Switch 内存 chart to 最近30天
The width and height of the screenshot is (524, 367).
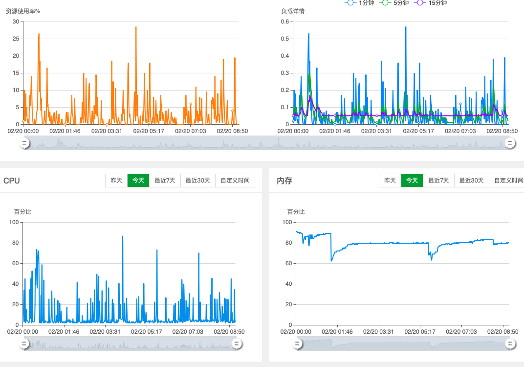coord(471,181)
